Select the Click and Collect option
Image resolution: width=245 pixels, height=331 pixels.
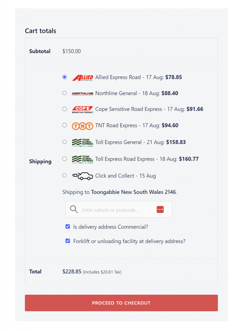coord(64,175)
